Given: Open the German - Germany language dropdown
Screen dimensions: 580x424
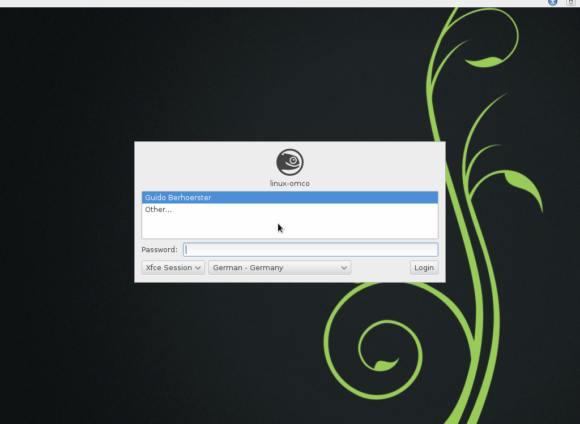Looking at the screenshot, I should click(x=279, y=267).
